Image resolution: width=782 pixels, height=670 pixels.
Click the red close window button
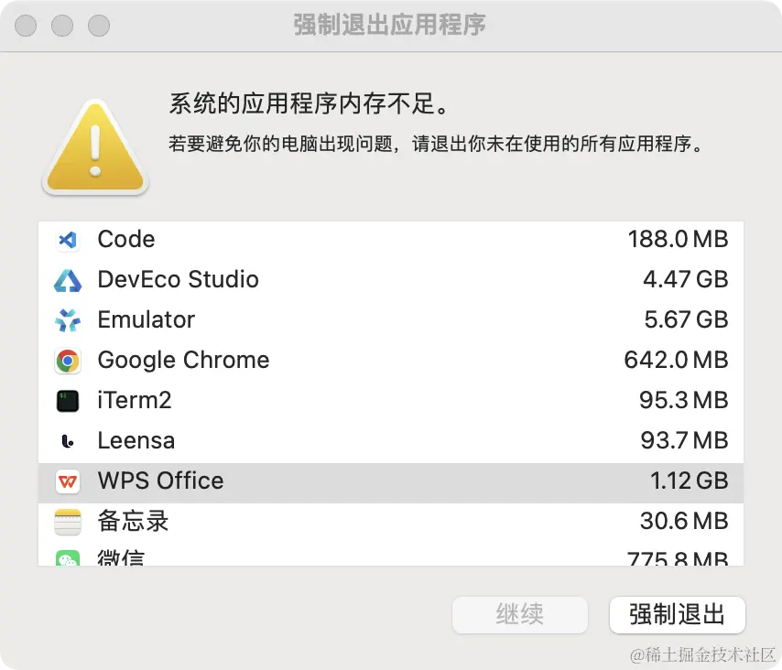tap(27, 26)
